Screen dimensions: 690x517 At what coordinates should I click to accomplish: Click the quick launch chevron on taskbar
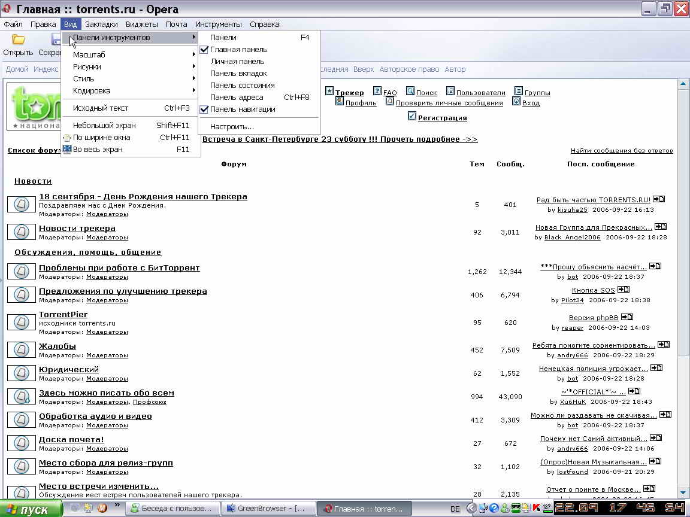(117, 505)
